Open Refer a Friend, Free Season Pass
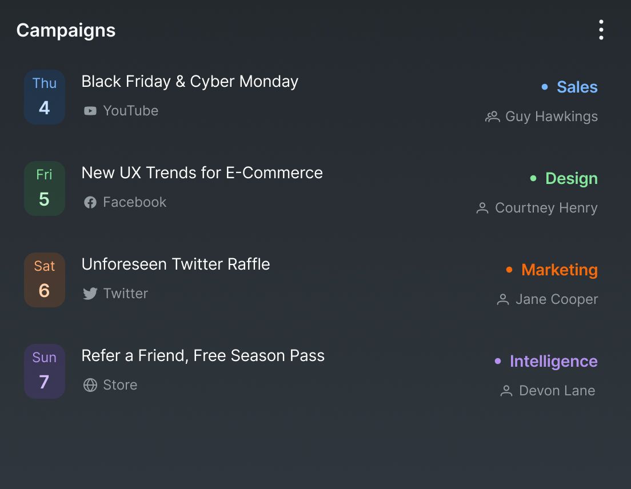 point(203,356)
